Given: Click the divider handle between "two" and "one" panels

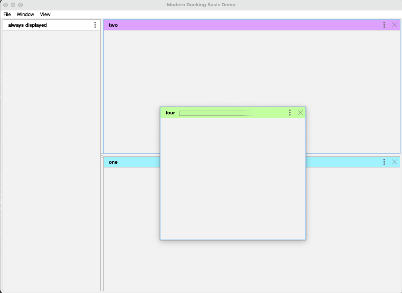Looking at the screenshot, I should click(x=102, y=155).
